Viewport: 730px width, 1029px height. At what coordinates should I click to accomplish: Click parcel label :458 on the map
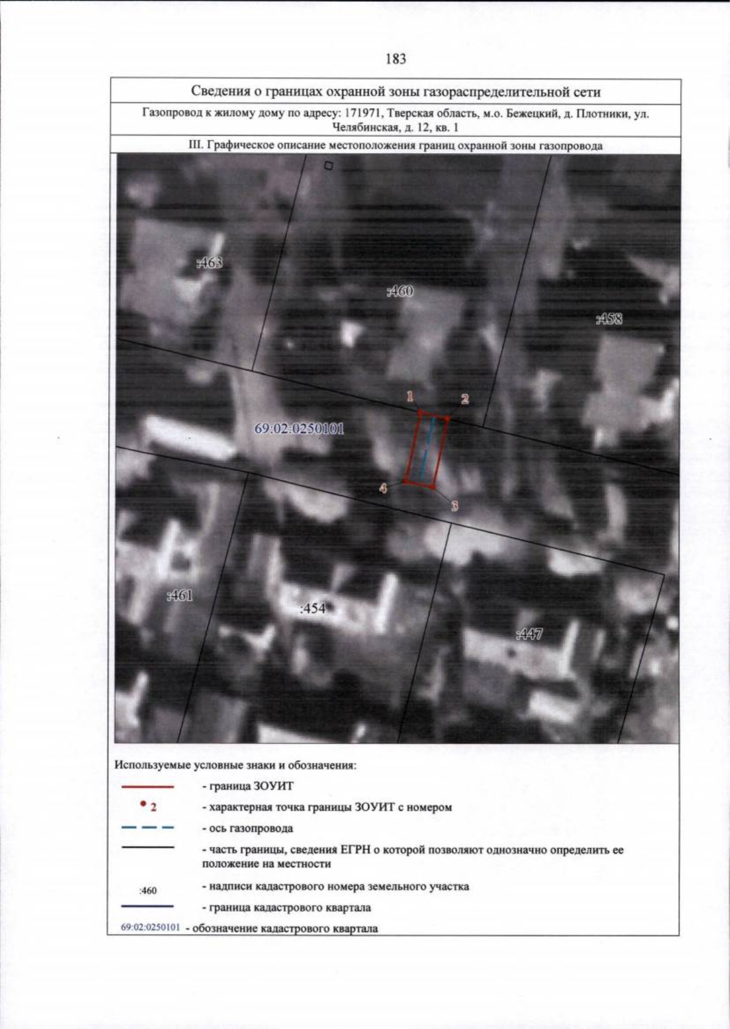(609, 319)
